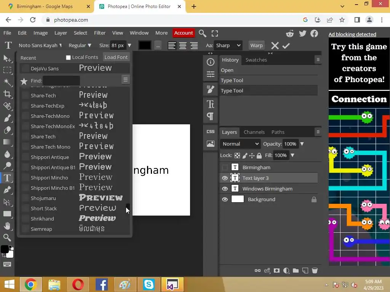Image resolution: width=390 pixels, height=292 pixels.
Task: Open the Noto Sans Kayah font dropdown
Action: [x=40, y=46]
